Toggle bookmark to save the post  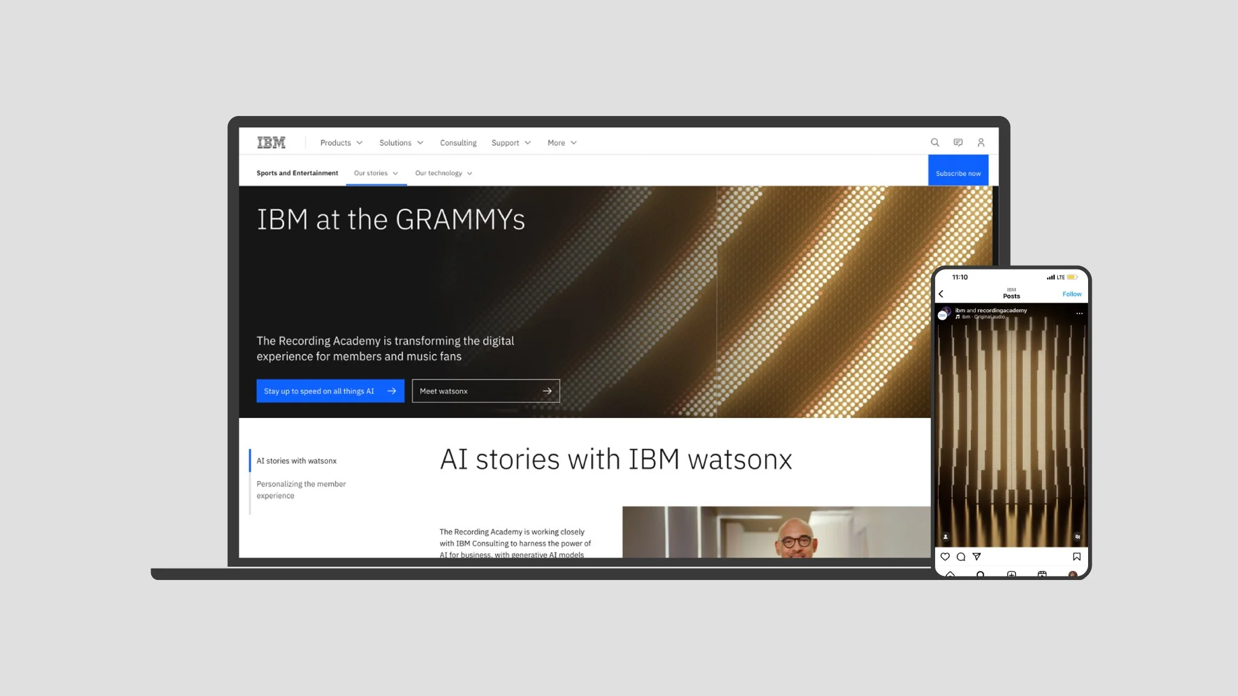[x=1077, y=556]
